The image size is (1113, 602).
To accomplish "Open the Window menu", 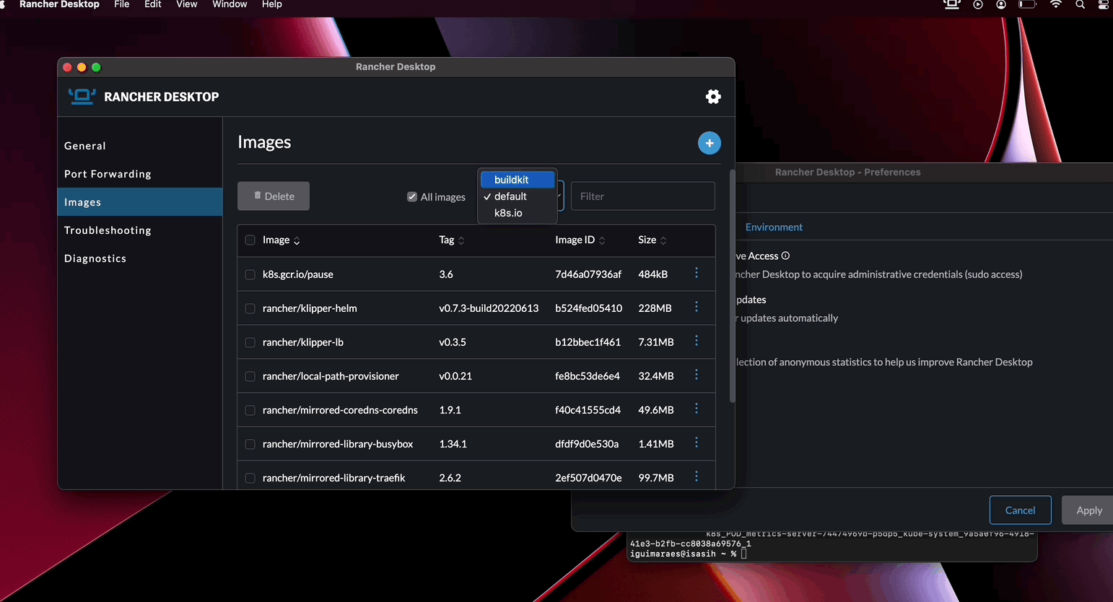I will coord(230,5).
